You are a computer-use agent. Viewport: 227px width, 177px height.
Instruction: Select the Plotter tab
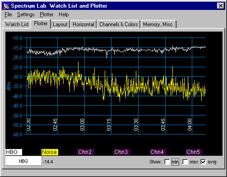(41, 23)
